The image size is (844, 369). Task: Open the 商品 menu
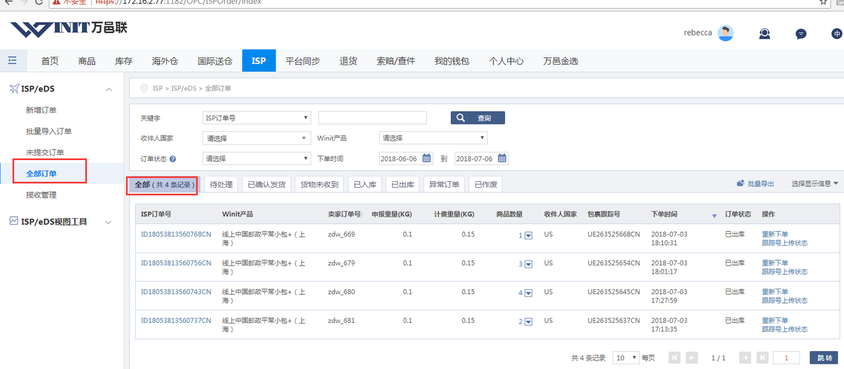click(x=87, y=61)
